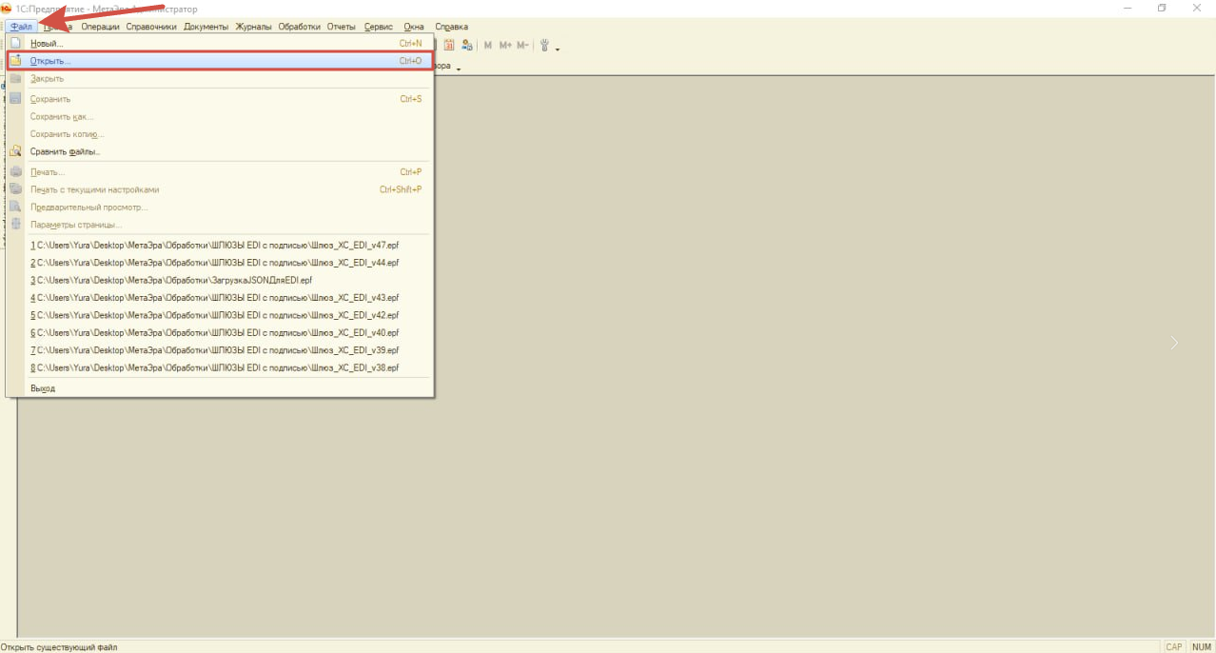Viewport: 1216px width, 653px height.
Task: Expand dropdown arrow next to tools icon
Action: 558,49
